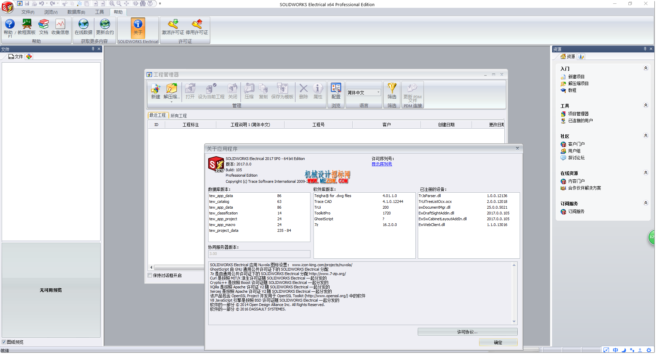Open the 文件(F) menu tab
The width and height of the screenshot is (656, 354).
28,12
